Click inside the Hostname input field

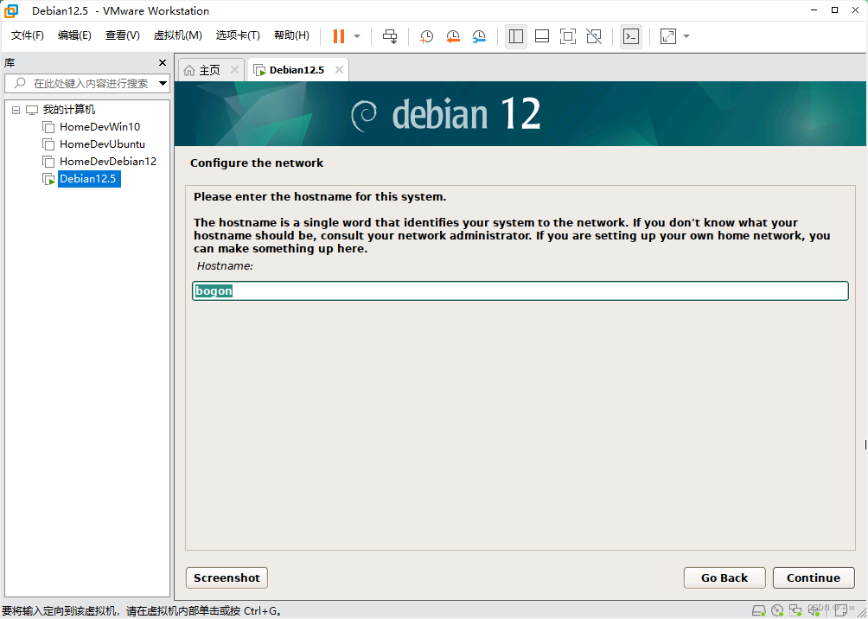(x=519, y=290)
